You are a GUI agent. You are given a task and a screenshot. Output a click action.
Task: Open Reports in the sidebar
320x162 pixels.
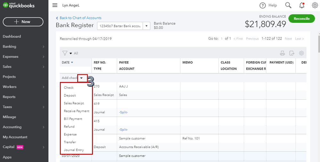[9, 97]
